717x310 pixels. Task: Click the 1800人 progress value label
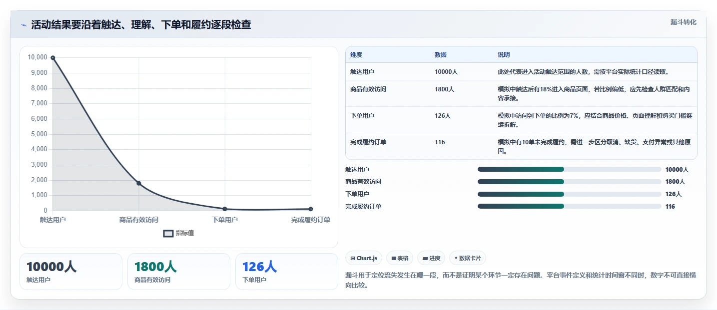(675, 182)
